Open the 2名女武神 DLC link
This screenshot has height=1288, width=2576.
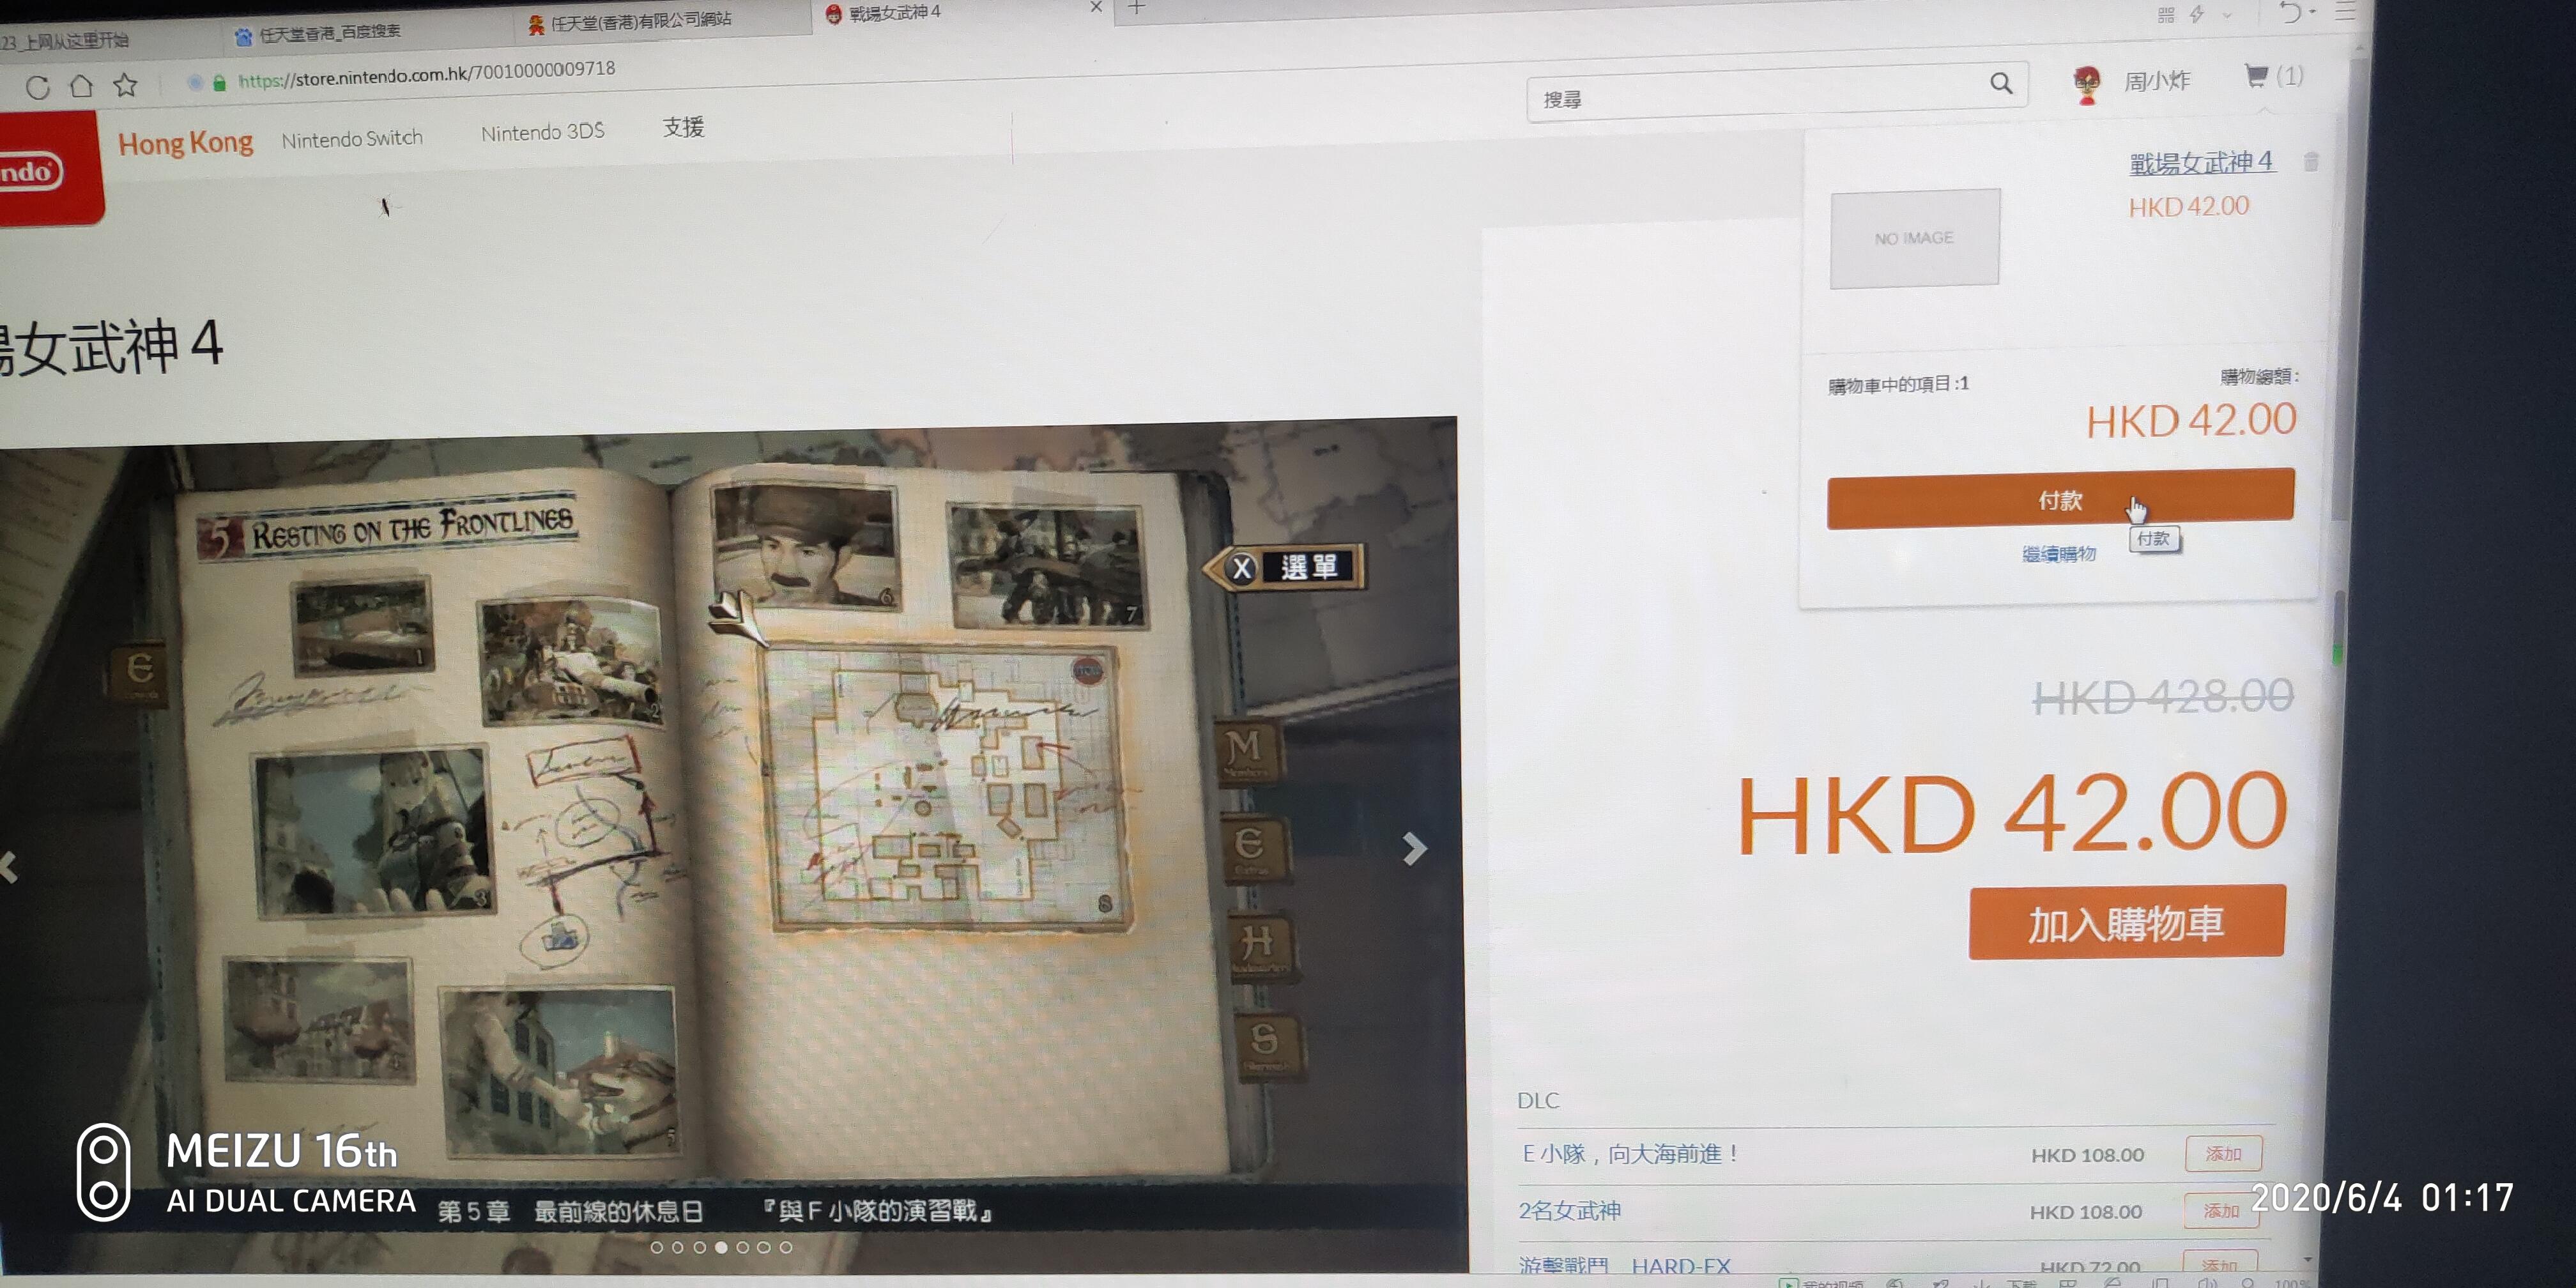[x=1569, y=1211]
